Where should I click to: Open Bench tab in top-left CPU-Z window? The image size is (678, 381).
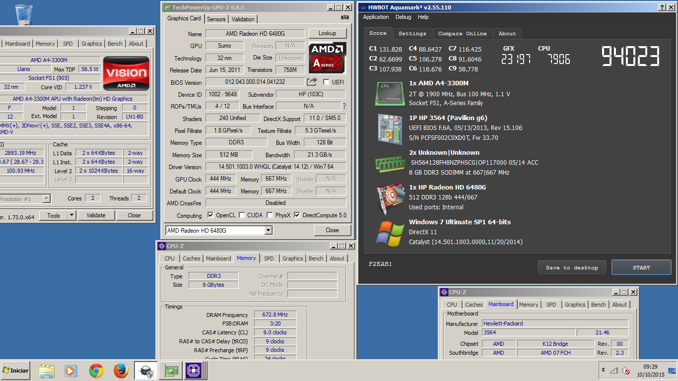(x=115, y=44)
